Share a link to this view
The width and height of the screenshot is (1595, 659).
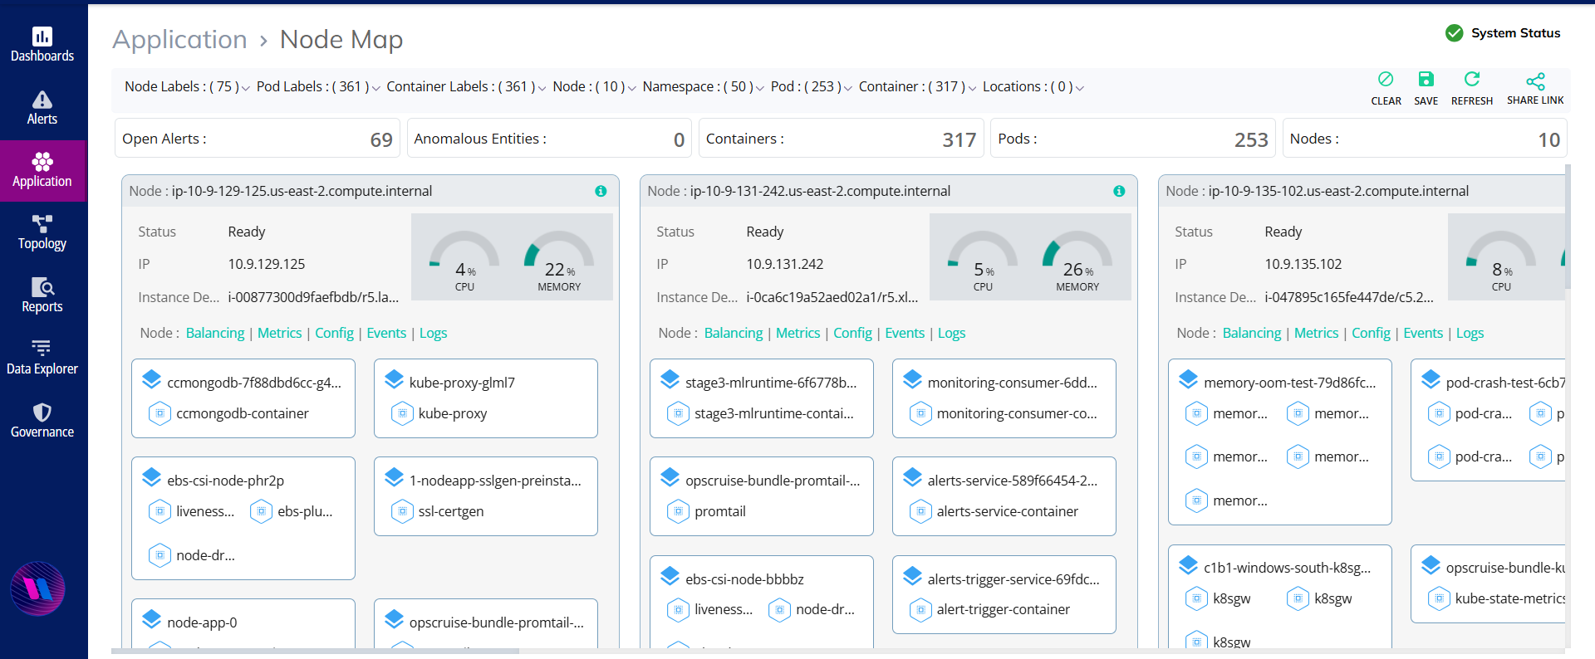click(x=1535, y=88)
